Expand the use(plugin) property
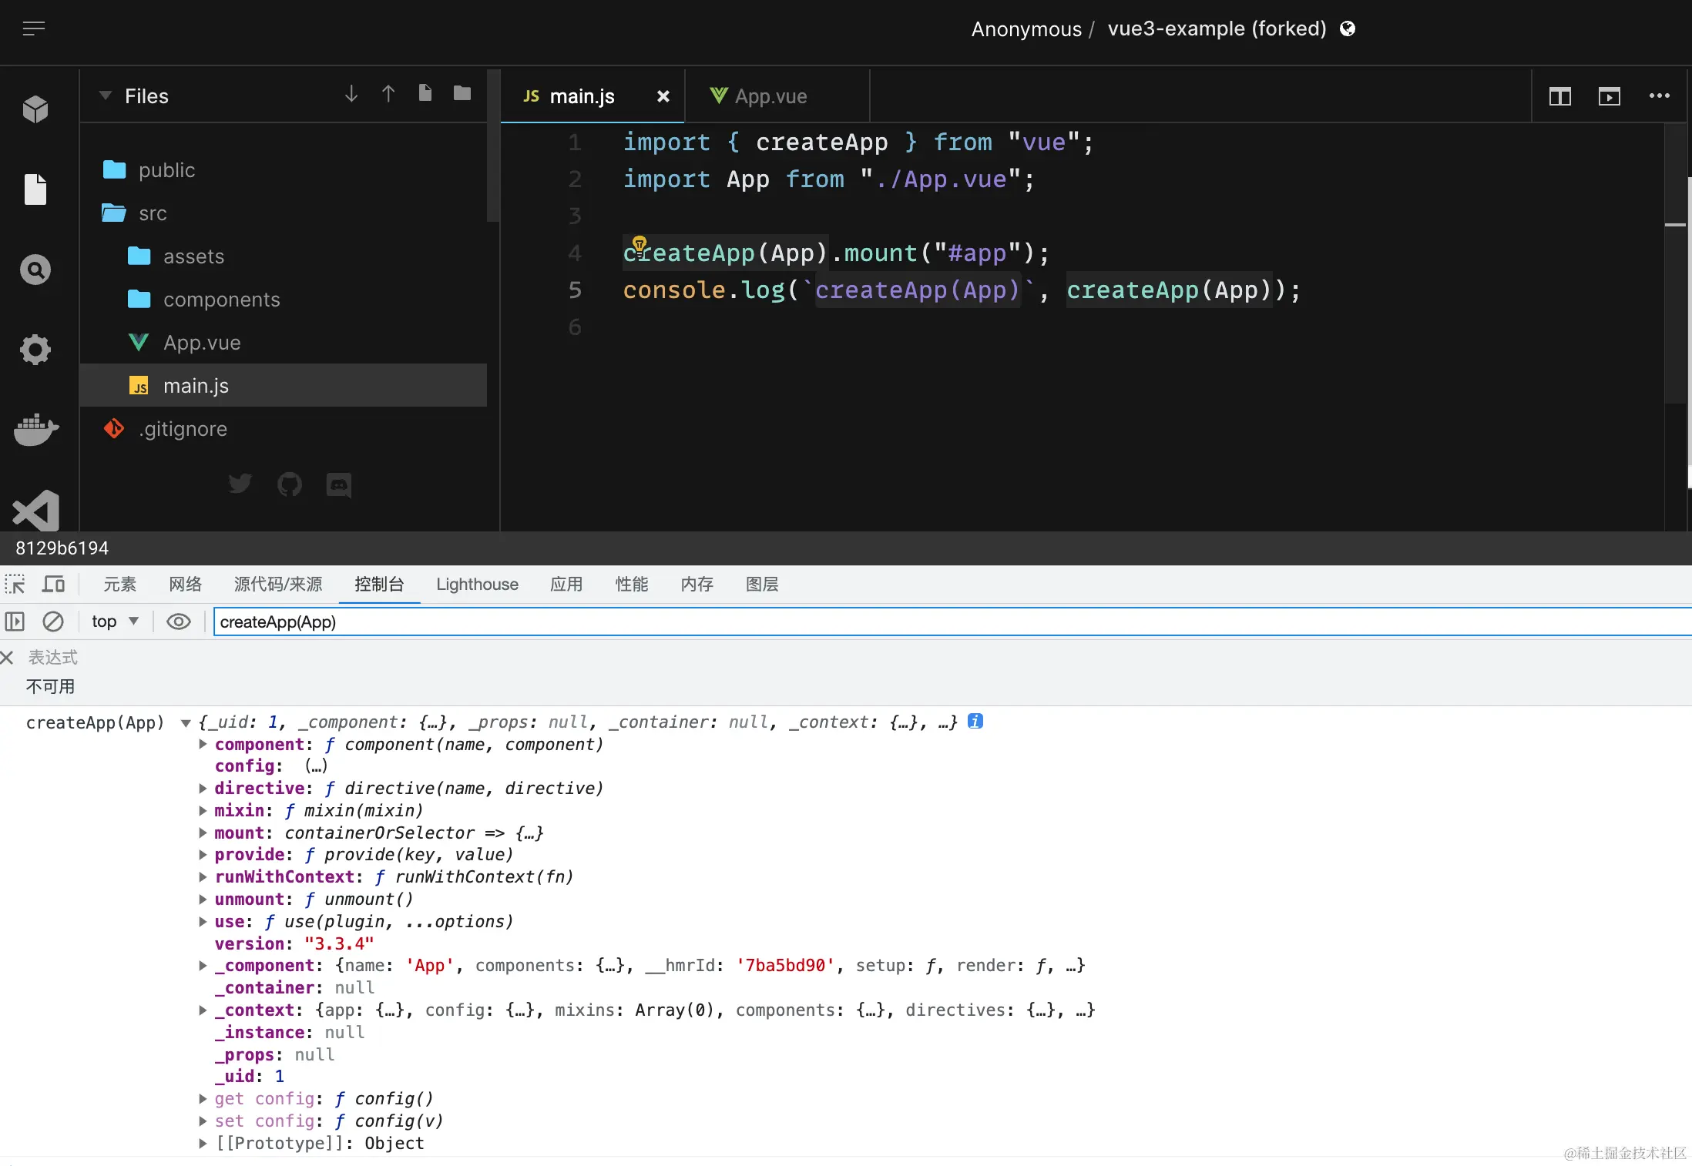This screenshot has width=1692, height=1166. click(203, 921)
